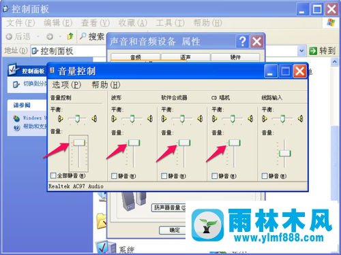Click 帮助和支持 link in 请参阅 panel
Screen dimensions: 341x255
(35, 126)
